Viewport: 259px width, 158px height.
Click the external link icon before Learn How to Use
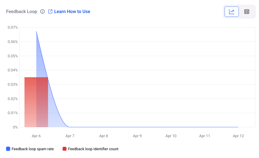[x=50, y=12]
